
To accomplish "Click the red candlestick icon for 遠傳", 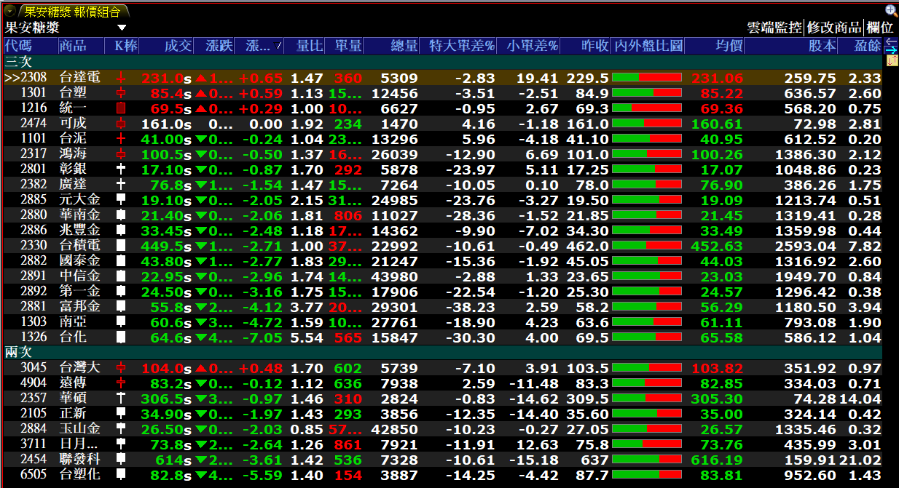I will 121,384.
